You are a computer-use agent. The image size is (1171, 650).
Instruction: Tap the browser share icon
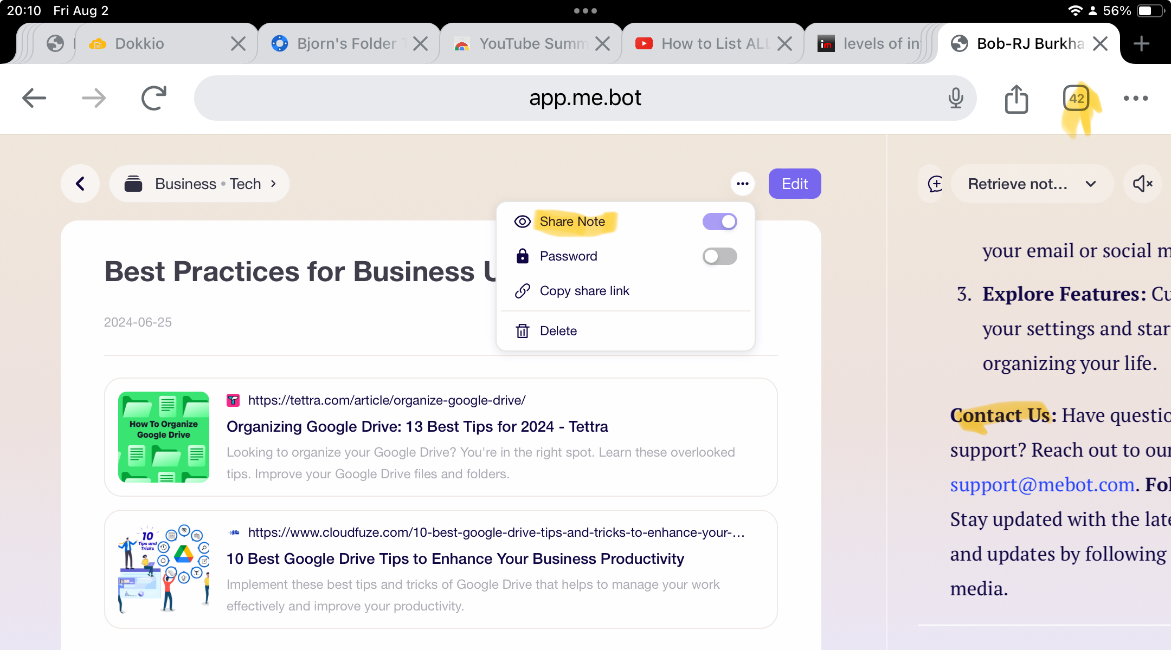click(x=1016, y=99)
